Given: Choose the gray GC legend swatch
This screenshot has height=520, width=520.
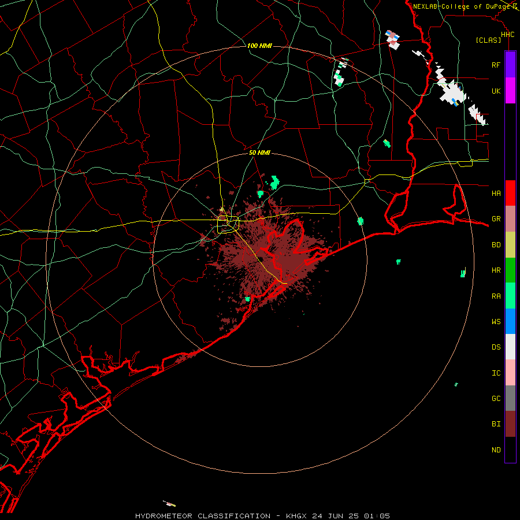Looking at the screenshot, I should 510,398.
